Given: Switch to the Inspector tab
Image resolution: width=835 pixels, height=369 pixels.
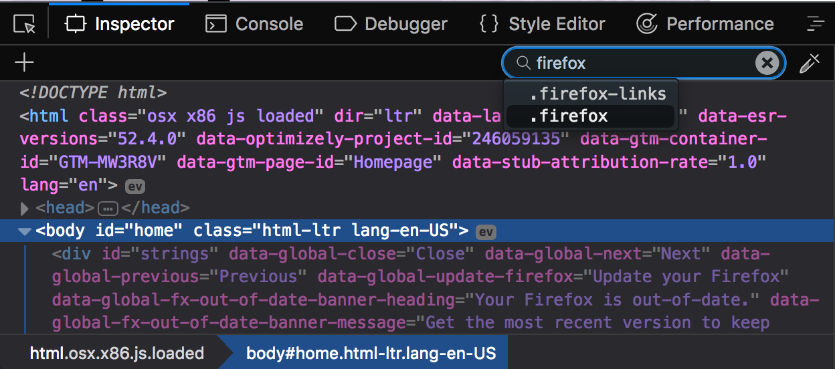Looking at the screenshot, I should [120, 25].
